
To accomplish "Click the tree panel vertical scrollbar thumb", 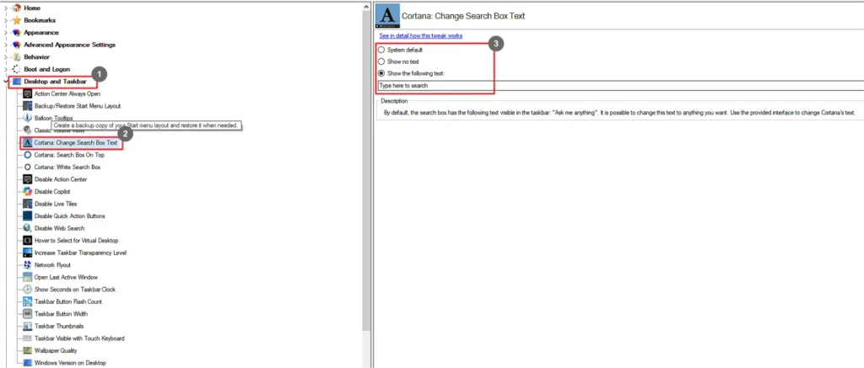I will (x=366, y=170).
